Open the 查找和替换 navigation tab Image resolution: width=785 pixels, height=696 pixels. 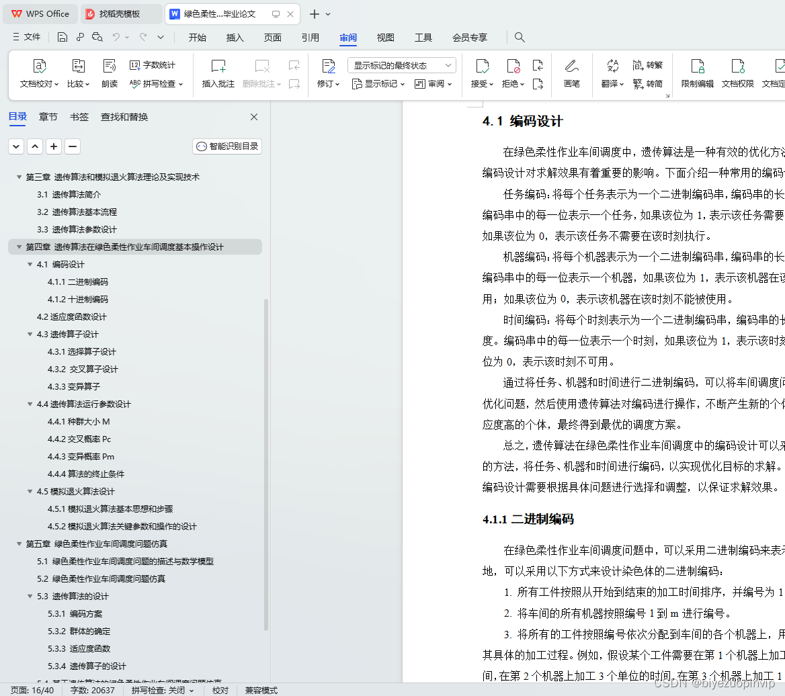[124, 117]
